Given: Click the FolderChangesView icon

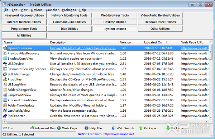Looking at the screenshot, I should click(5, 90).
